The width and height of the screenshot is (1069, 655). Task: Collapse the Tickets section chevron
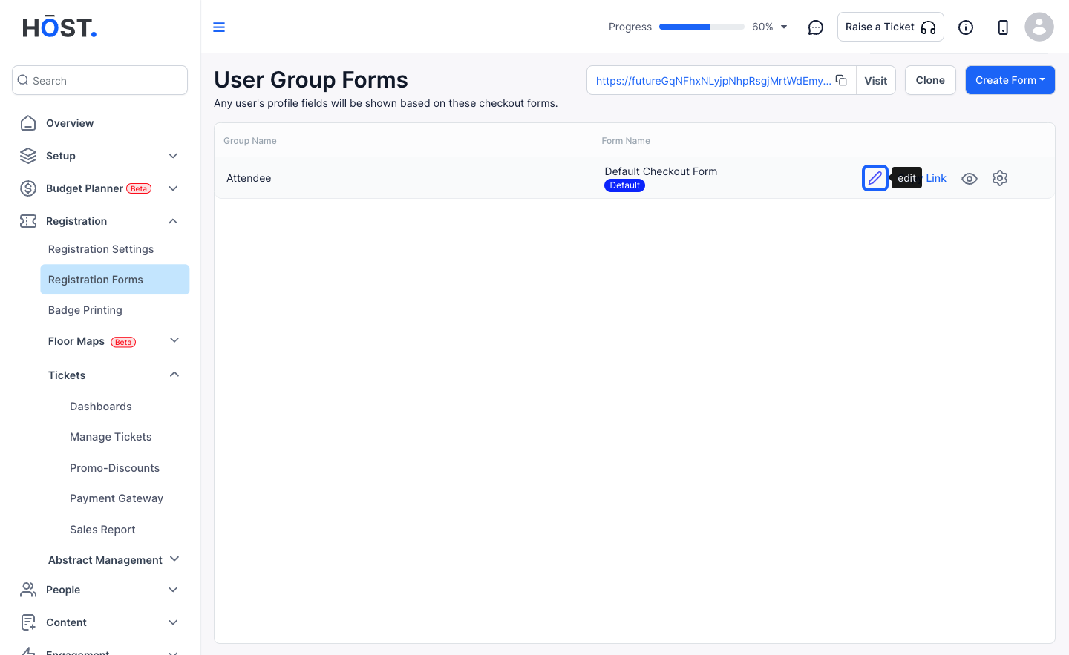[174, 375]
